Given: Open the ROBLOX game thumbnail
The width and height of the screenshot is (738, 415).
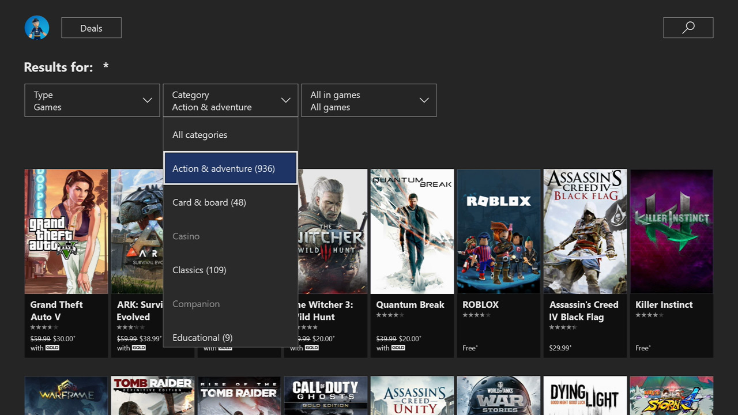Looking at the screenshot, I should coord(498,231).
